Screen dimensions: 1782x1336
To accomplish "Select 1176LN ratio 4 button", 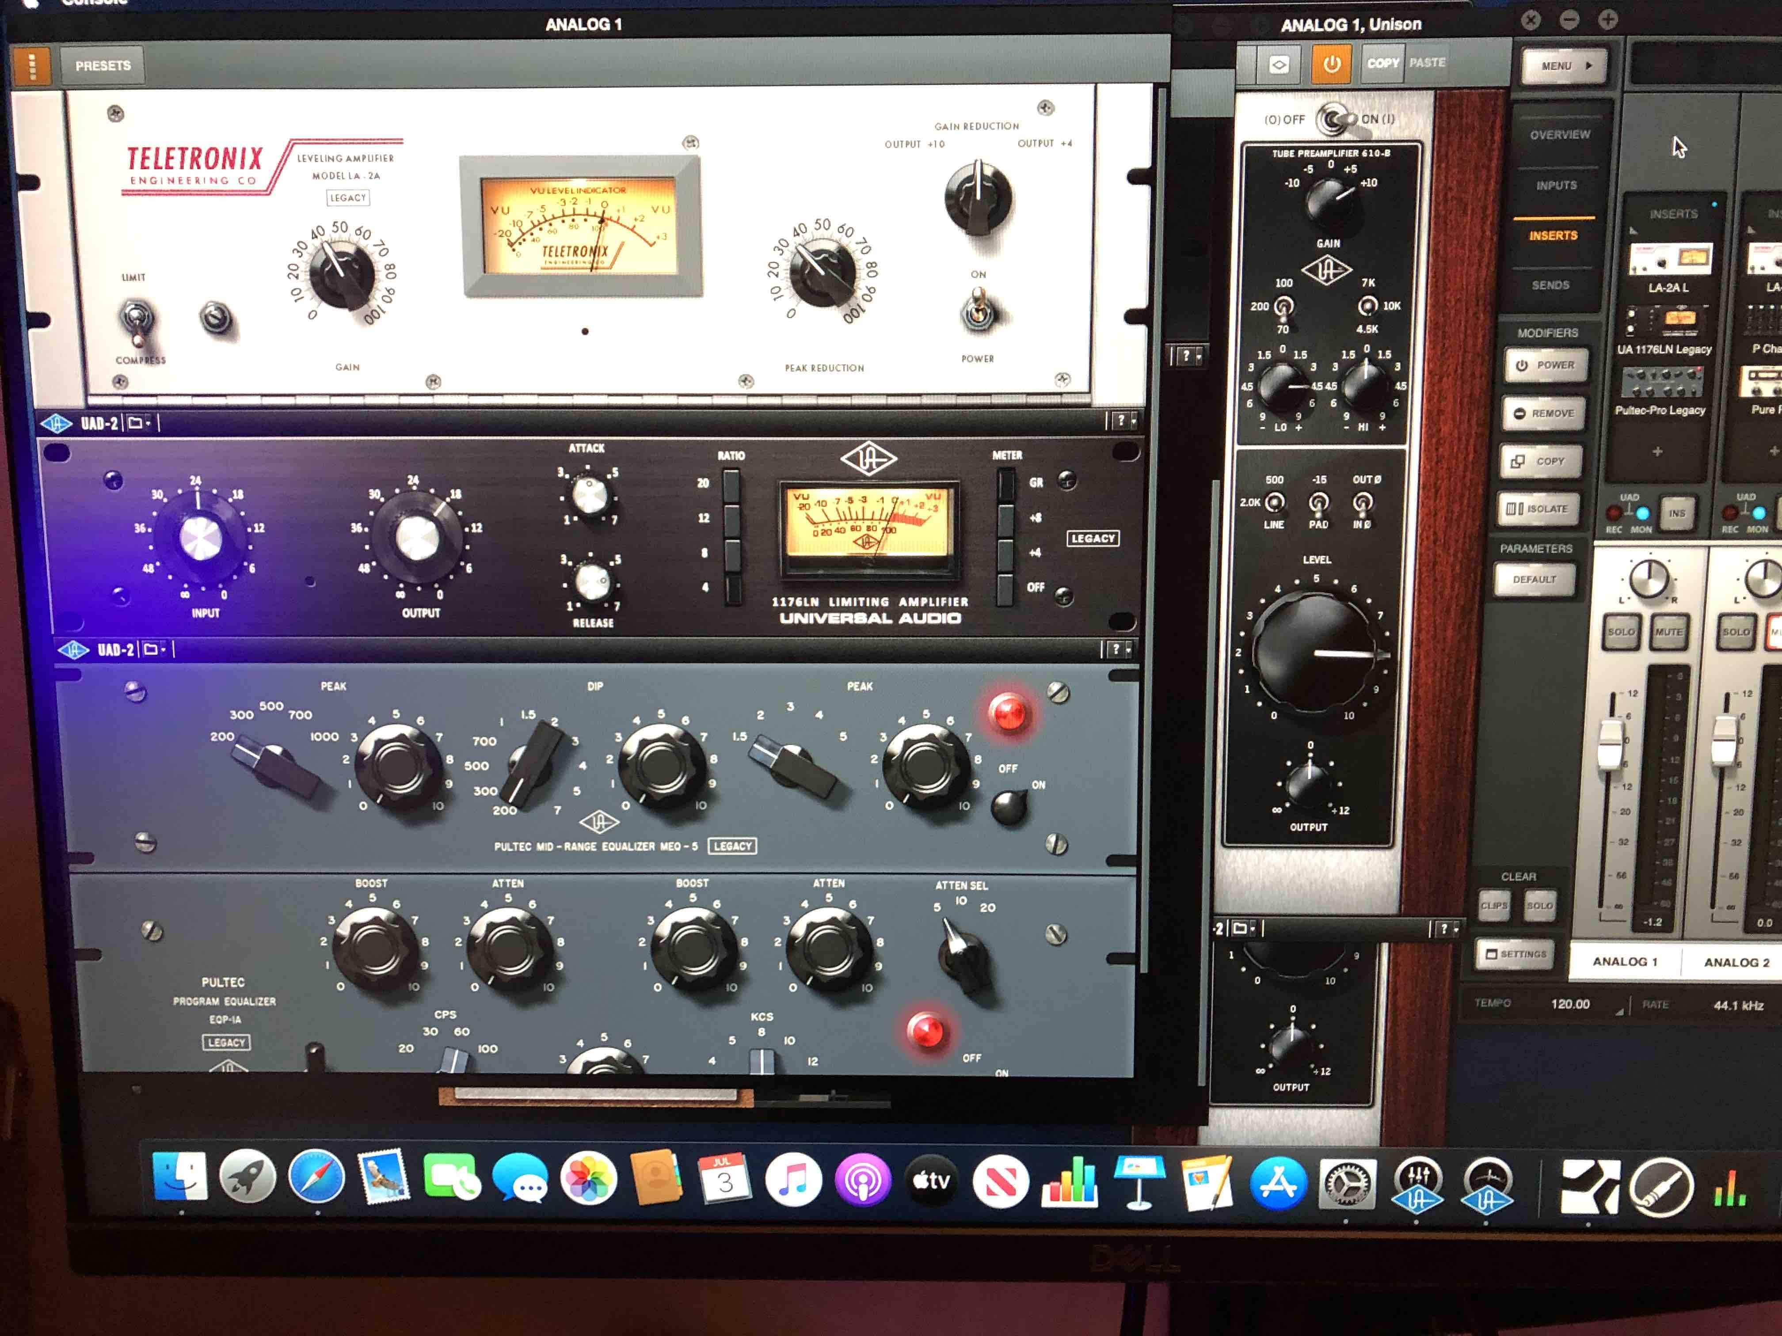I will coord(732,588).
